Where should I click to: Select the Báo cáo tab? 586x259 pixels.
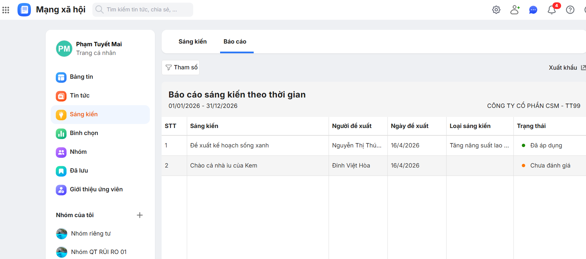235,42
